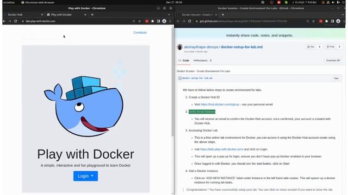The width and height of the screenshot is (348, 195).
Task: Click red extension icon in GitHub window
Action: pyautogui.click(x=321, y=21)
